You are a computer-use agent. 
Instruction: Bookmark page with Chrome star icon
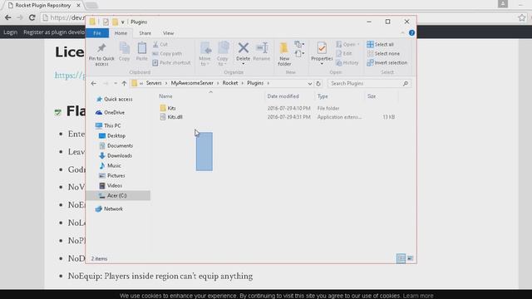(x=522, y=17)
